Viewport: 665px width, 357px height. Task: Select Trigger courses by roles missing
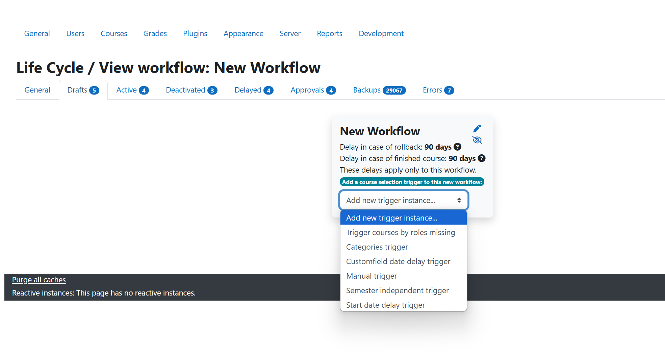[400, 232]
